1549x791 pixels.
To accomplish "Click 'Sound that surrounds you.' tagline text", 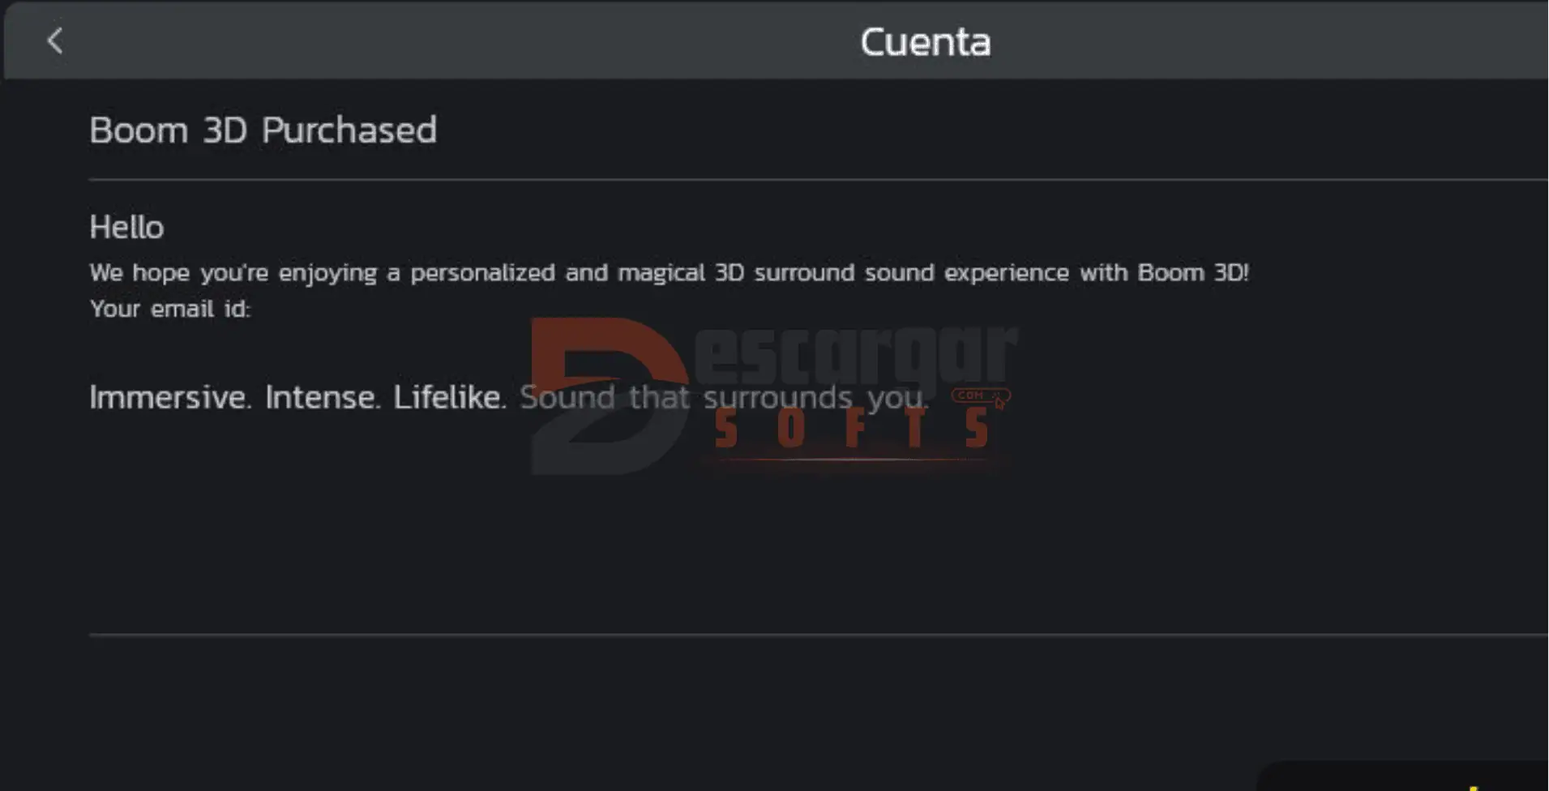I will [724, 397].
